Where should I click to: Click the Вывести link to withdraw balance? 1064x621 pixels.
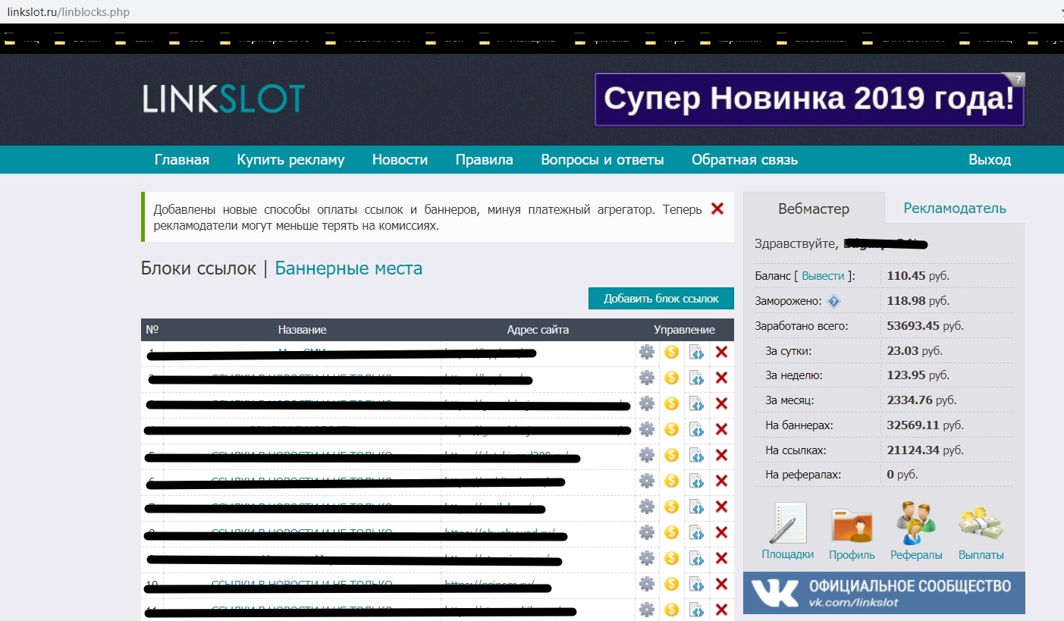(823, 276)
